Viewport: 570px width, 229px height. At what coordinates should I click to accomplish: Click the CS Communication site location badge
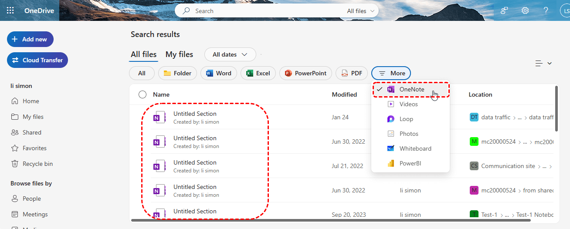coord(474,166)
